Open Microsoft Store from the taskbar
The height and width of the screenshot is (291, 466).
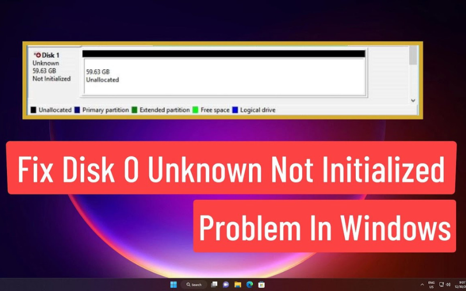tap(262, 284)
